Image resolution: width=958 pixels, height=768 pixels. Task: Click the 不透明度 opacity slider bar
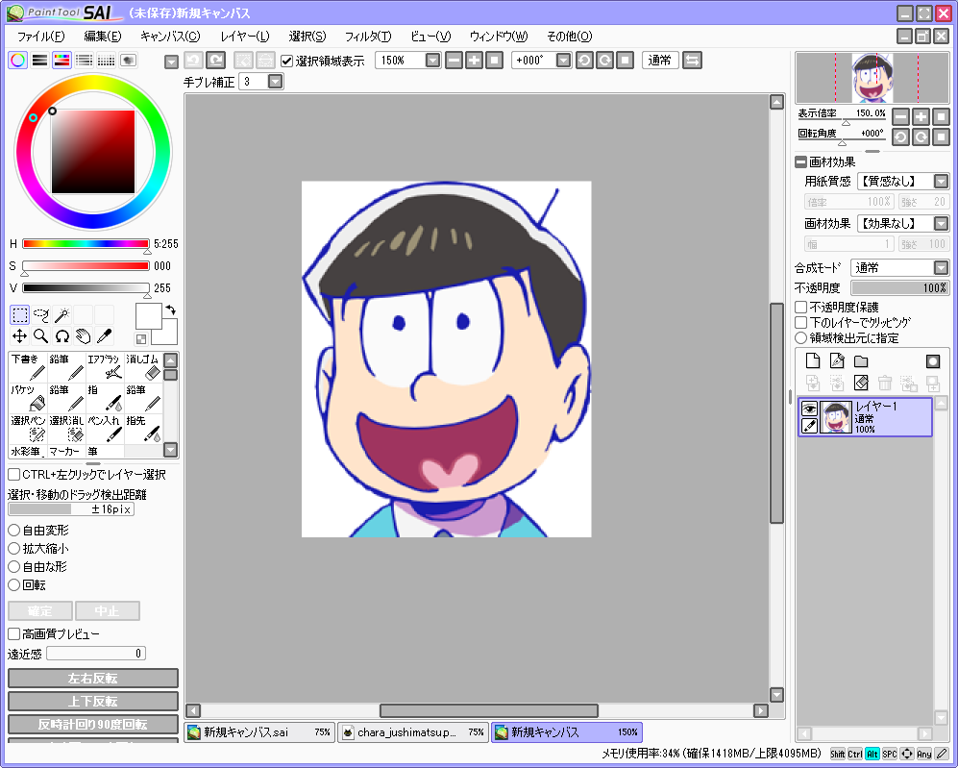[900, 287]
